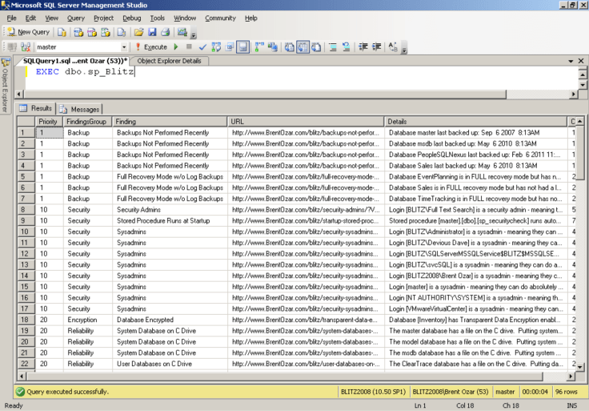Toggle Results to Grid mode
The height and width of the screenshot is (411, 589).
point(303,47)
